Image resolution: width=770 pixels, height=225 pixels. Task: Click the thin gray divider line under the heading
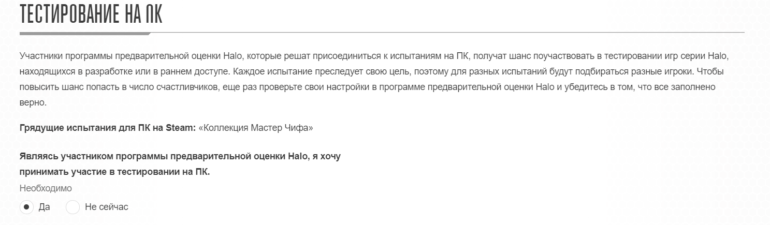[x=447, y=33]
